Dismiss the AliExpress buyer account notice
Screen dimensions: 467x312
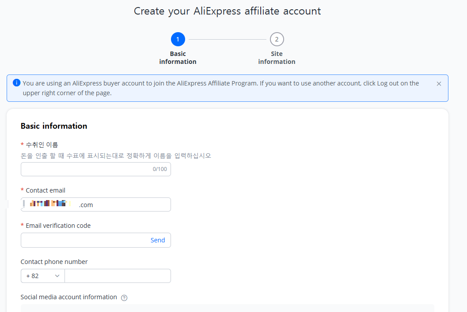(439, 83)
